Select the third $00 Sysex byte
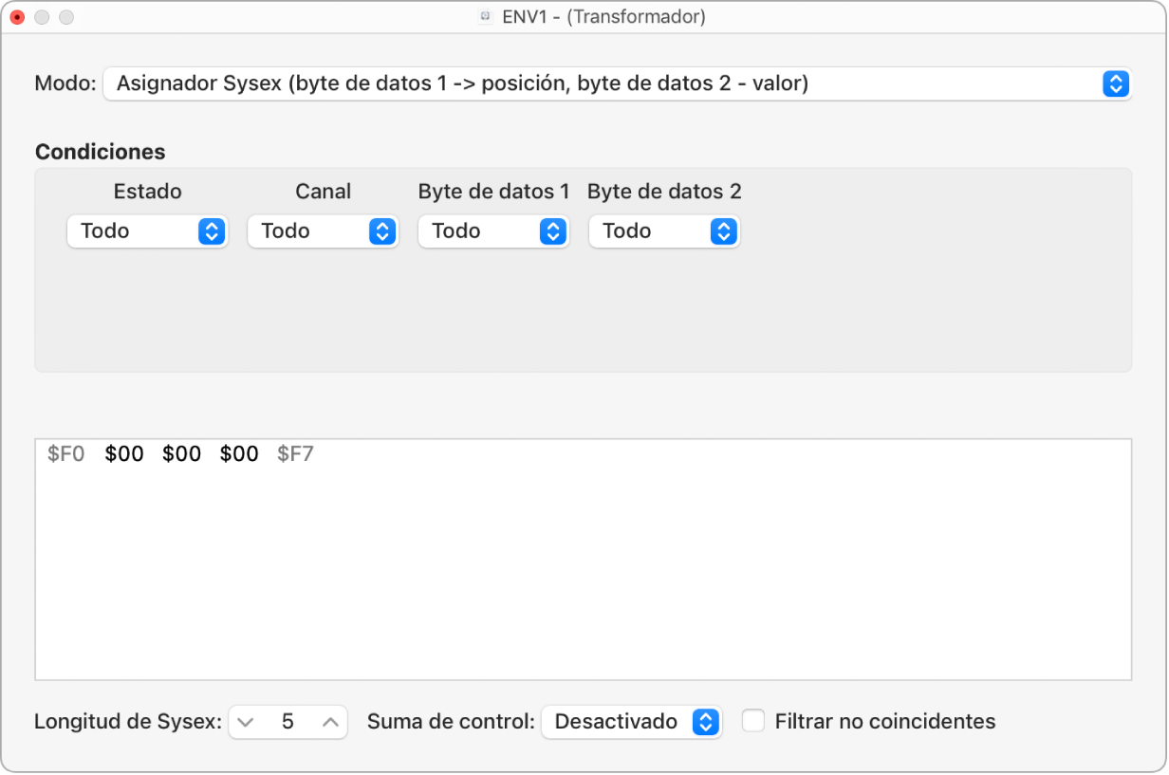The height and width of the screenshot is (775, 1169). coord(239,454)
